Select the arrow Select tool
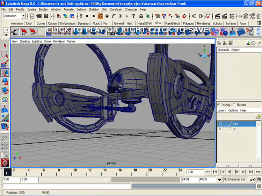The image size is (262, 196). [5, 45]
